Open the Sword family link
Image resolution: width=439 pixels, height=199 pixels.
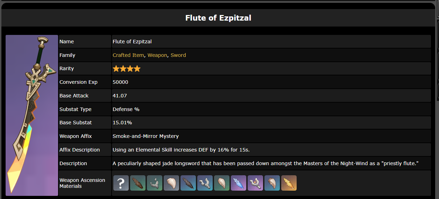pyautogui.click(x=178, y=55)
